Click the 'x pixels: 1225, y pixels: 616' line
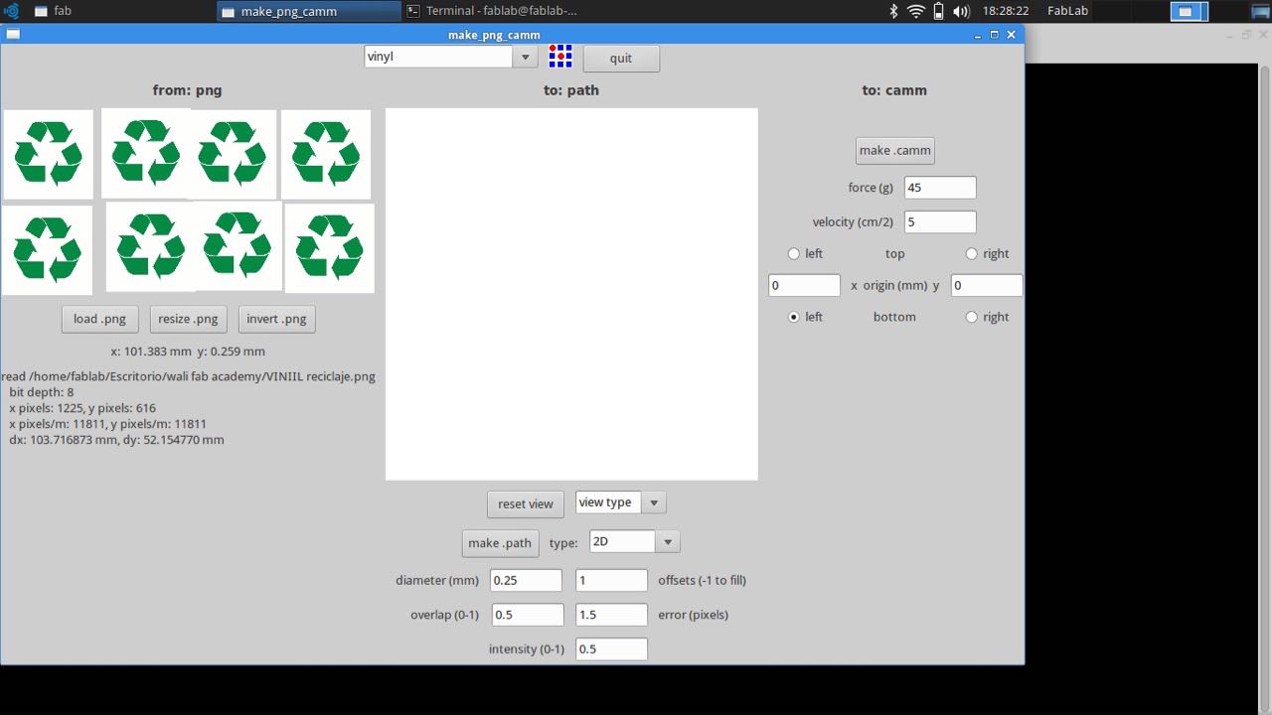 pos(82,408)
